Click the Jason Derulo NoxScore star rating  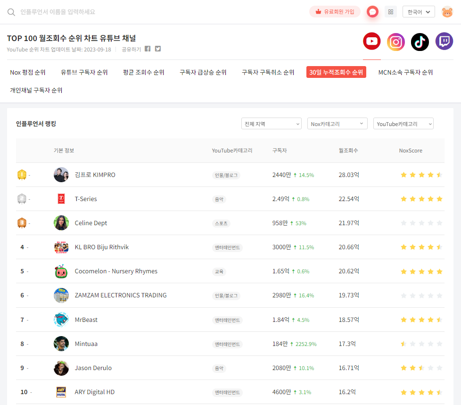click(x=421, y=368)
